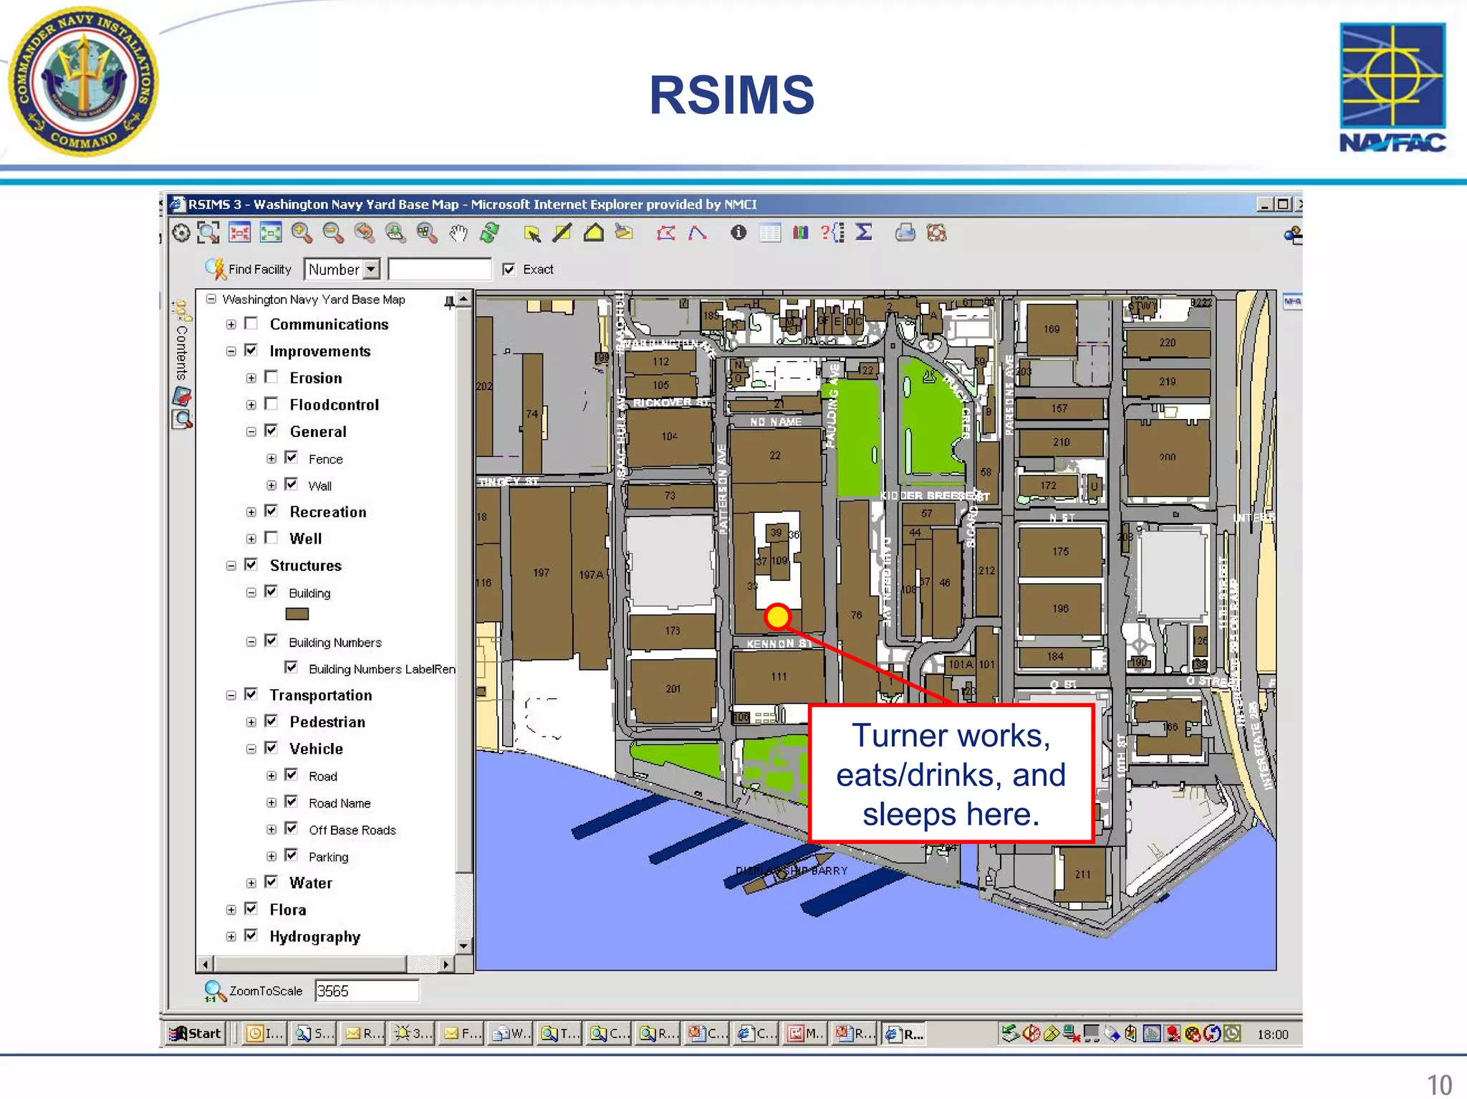Select the Transportation tree item

320,695
